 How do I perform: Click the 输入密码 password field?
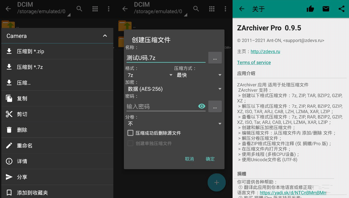click(161, 106)
